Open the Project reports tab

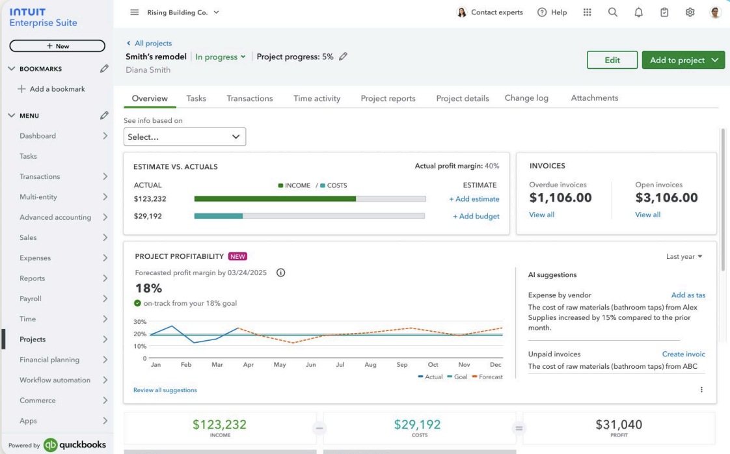click(388, 98)
